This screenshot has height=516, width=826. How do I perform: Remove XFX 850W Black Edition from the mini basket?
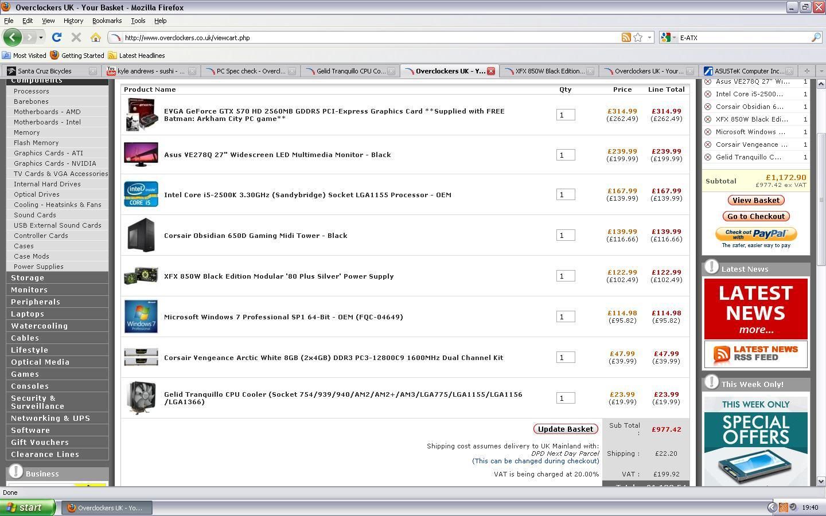[x=708, y=119]
